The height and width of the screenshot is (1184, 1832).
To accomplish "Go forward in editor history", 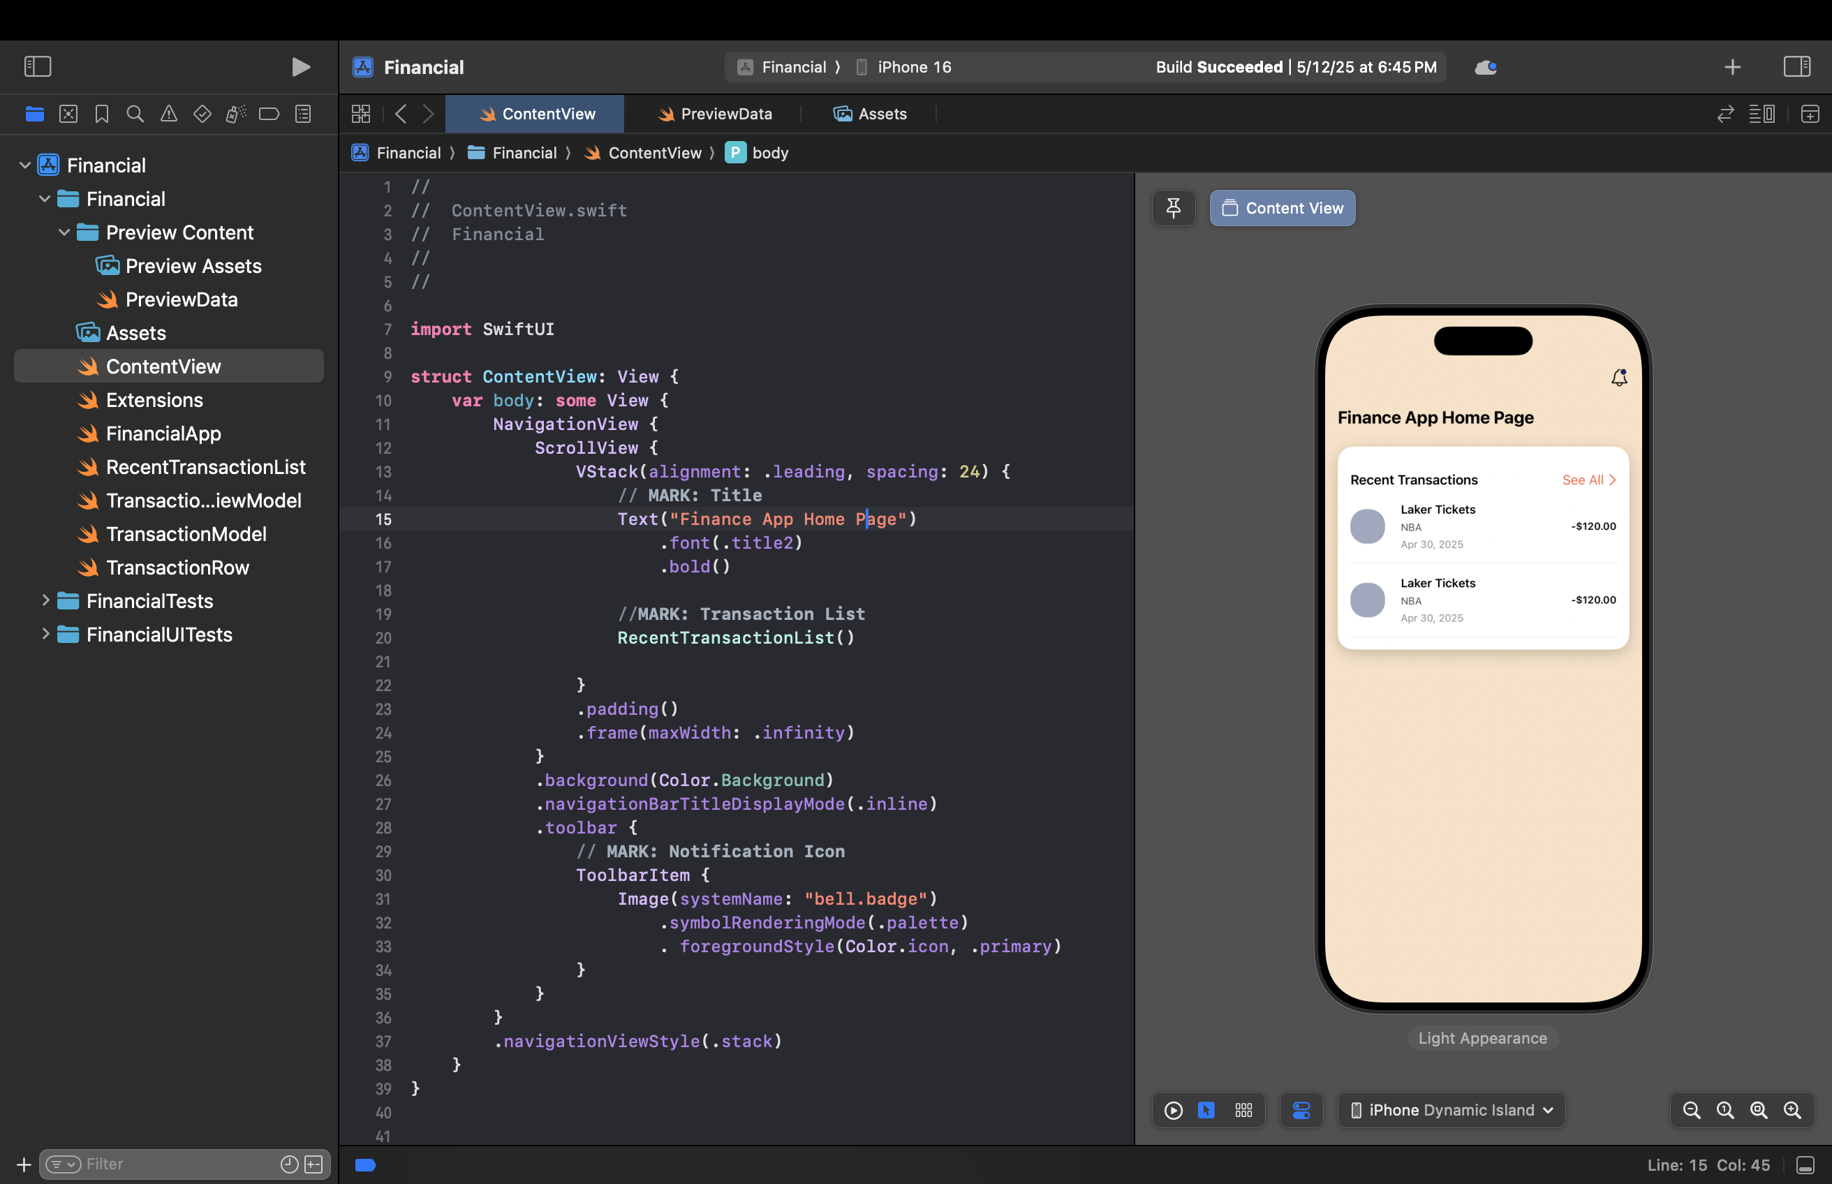I will point(428,114).
